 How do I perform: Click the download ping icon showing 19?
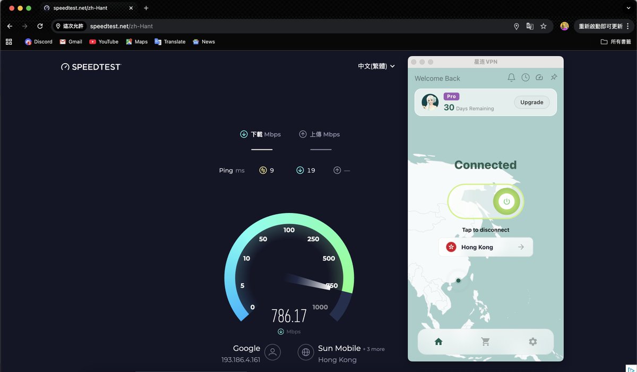point(300,170)
